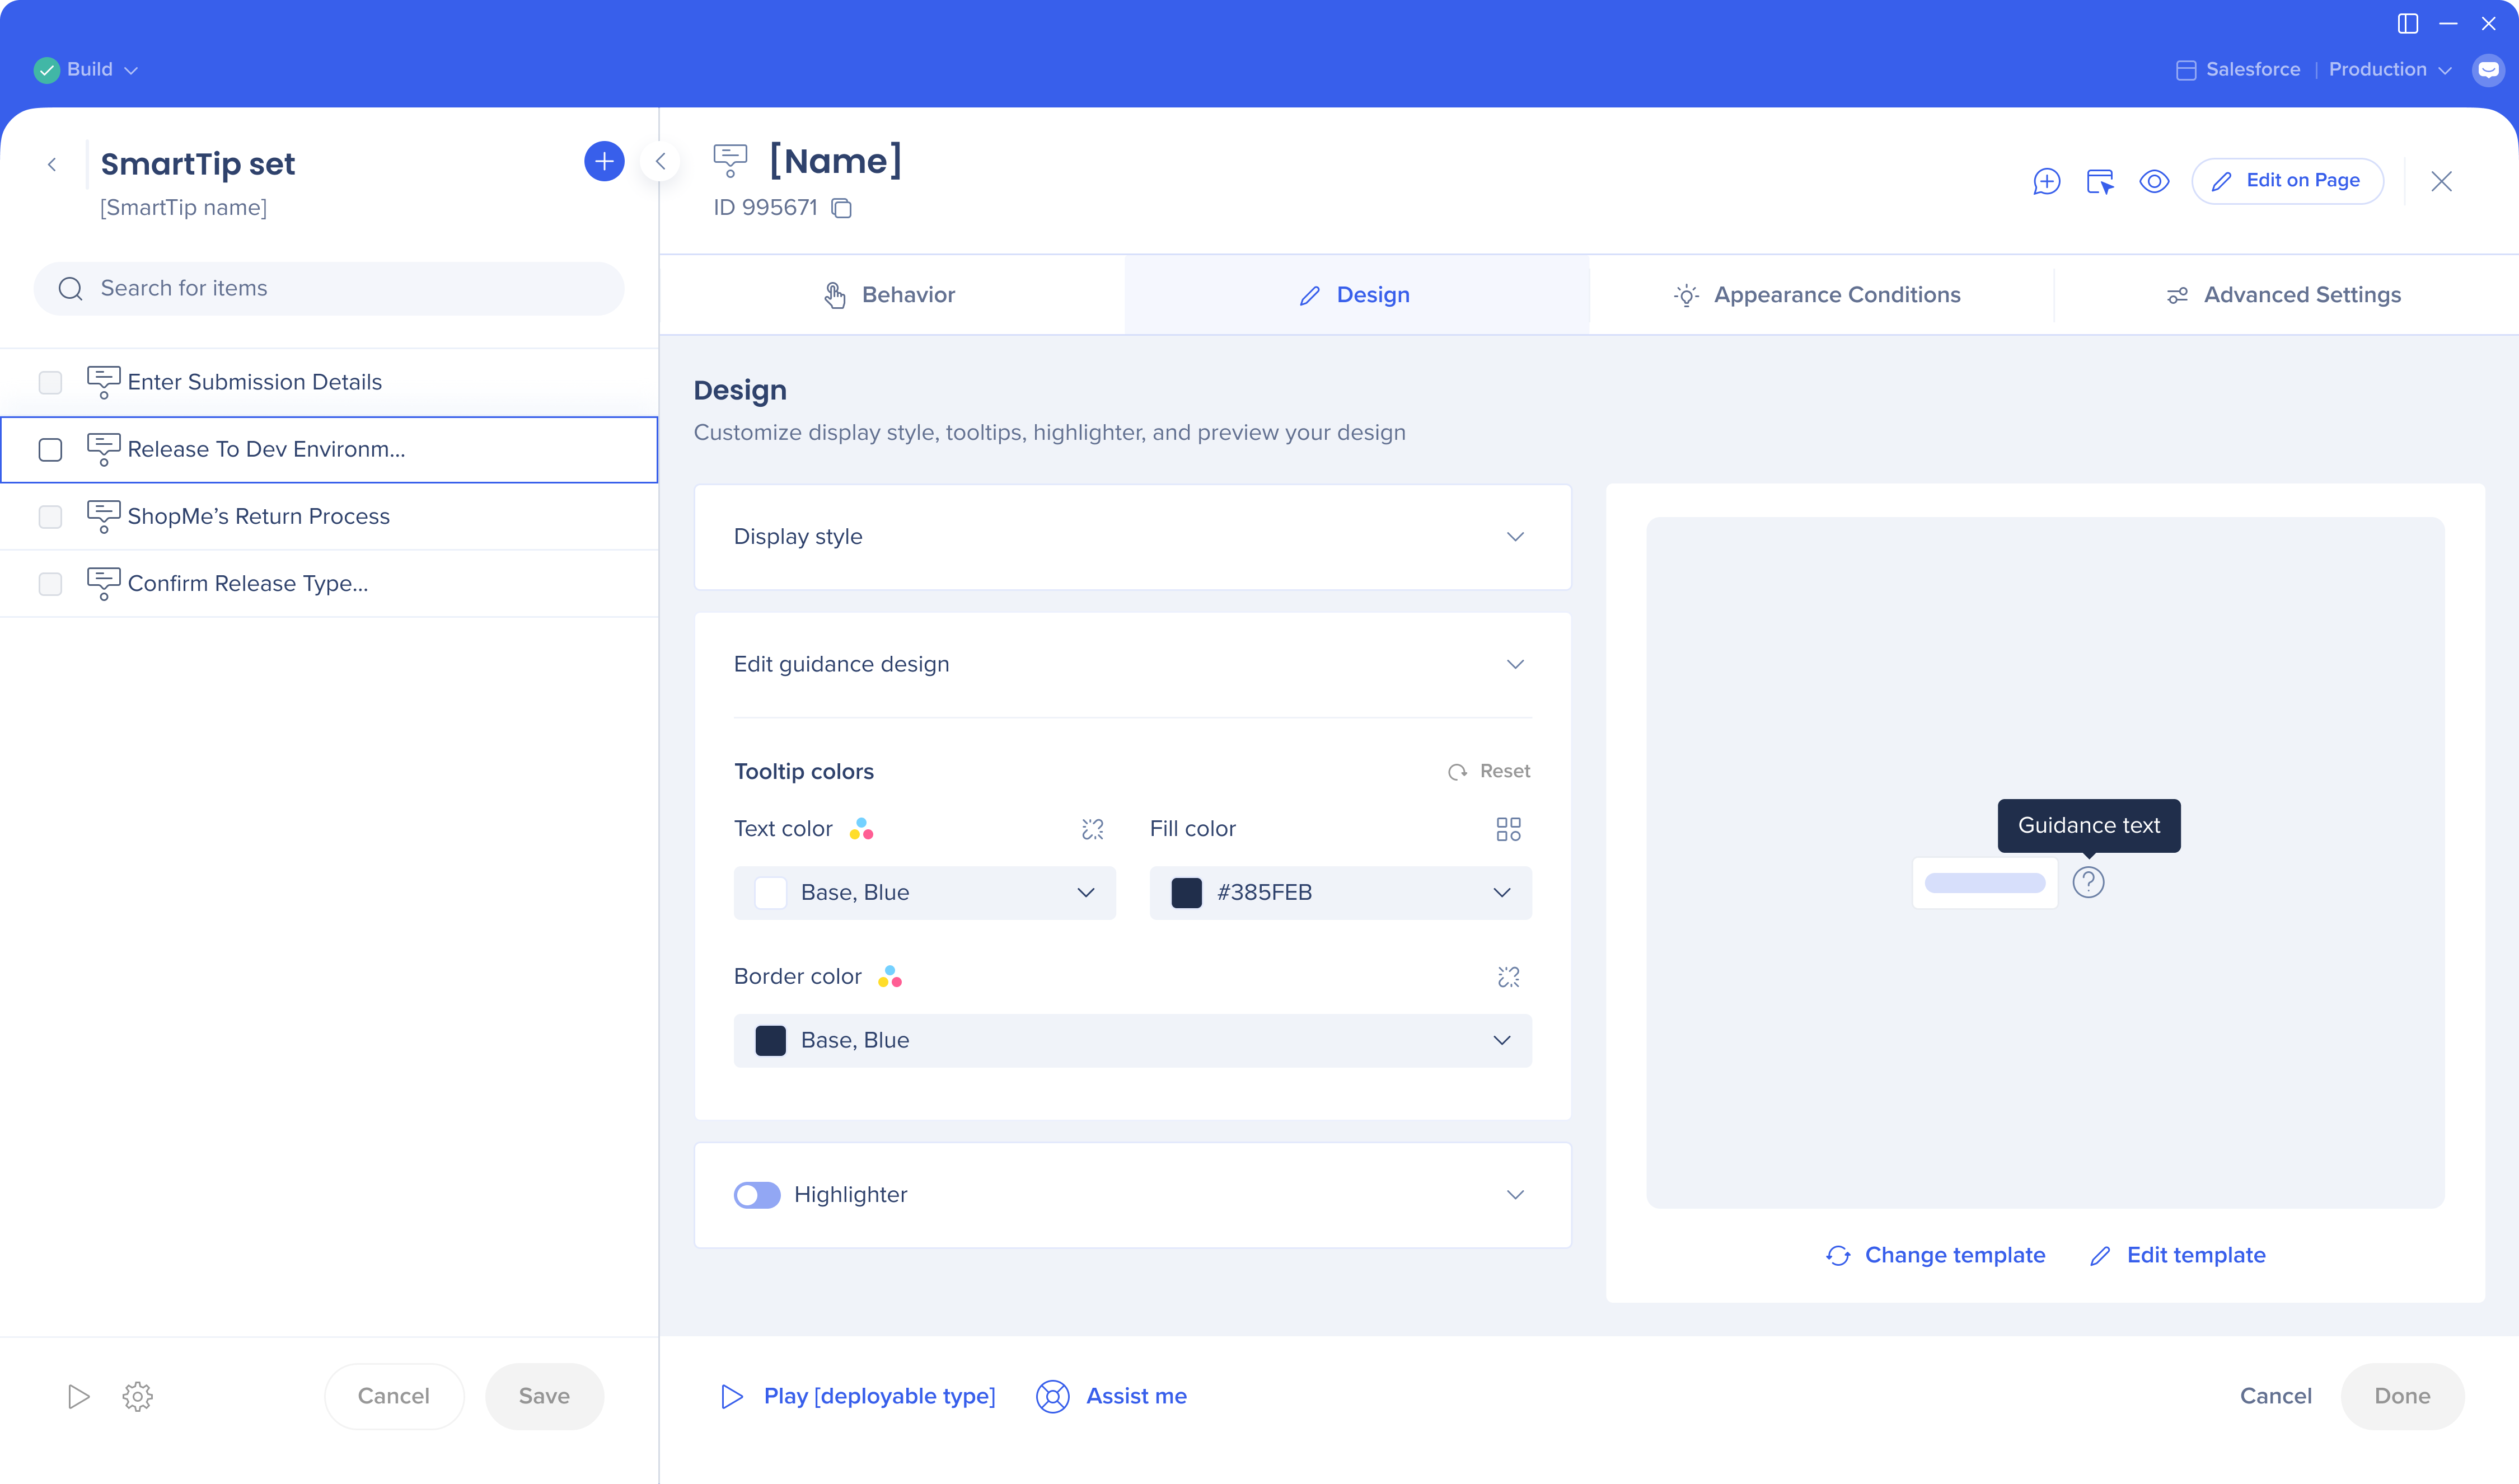Click Play [deployable type] button

tap(858, 1397)
